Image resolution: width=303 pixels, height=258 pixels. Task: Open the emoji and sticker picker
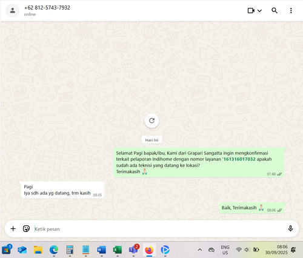26,228
